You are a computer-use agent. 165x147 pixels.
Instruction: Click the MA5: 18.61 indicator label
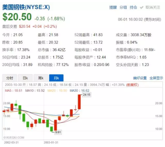tap(14, 91)
